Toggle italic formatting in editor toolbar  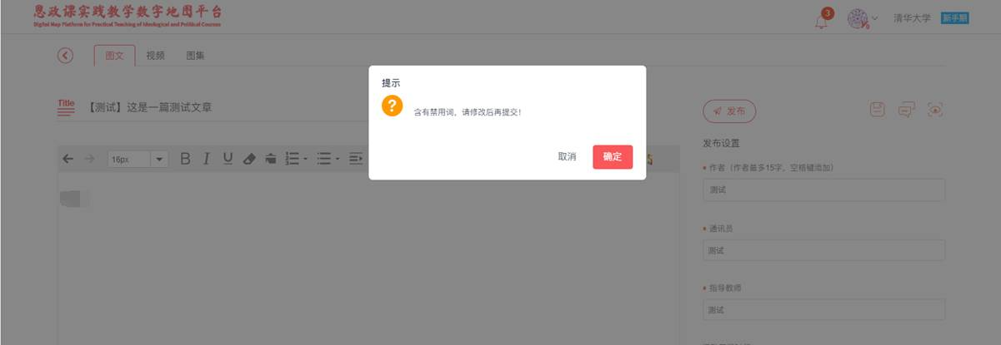coord(206,159)
